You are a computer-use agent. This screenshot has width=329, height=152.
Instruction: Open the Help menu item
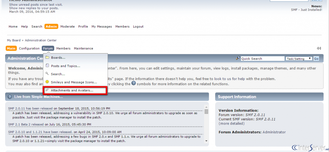pyautogui.click(x=24, y=27)
